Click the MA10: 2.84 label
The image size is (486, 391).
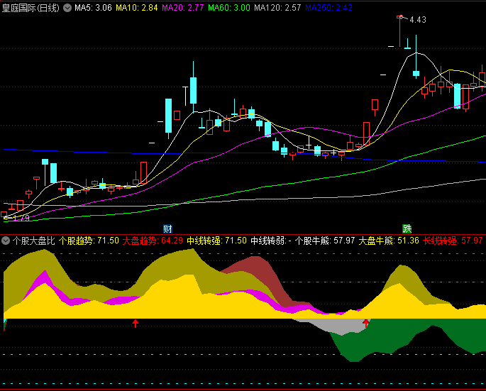[137, 8]
